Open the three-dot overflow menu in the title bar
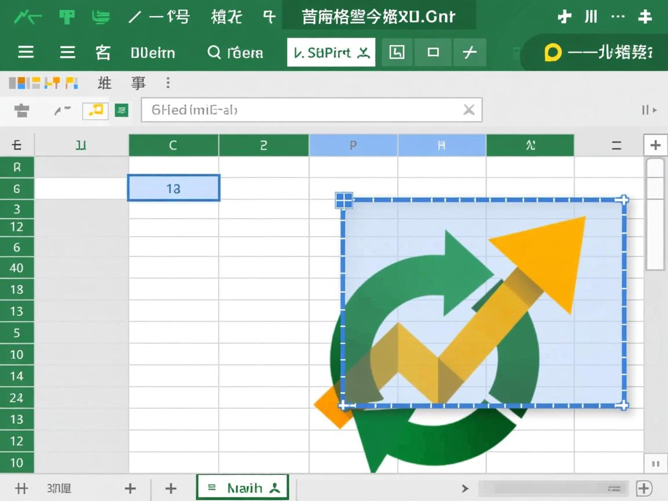Screen dimensions: 668x501 coord(618,17)
